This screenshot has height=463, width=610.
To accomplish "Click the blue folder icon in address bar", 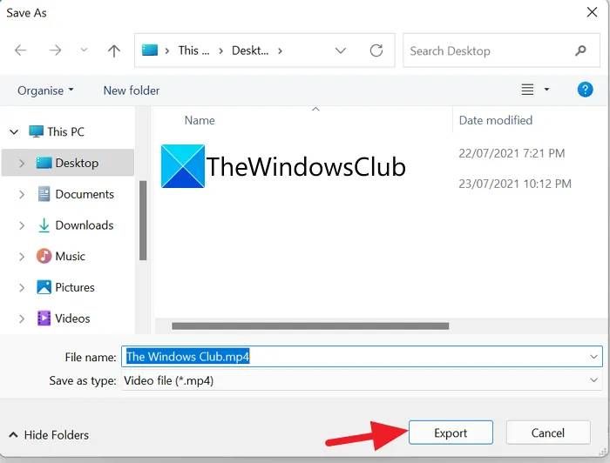I will pyautogui.click(x=150, y=50).
